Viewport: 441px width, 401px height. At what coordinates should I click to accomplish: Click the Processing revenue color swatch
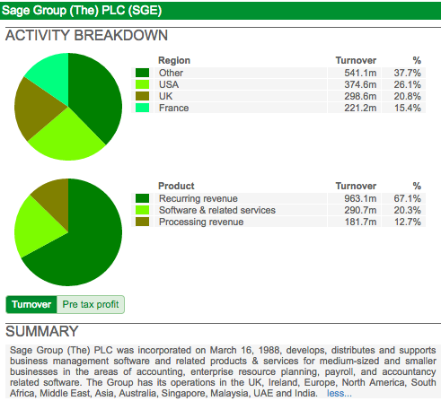pos(142,222)
